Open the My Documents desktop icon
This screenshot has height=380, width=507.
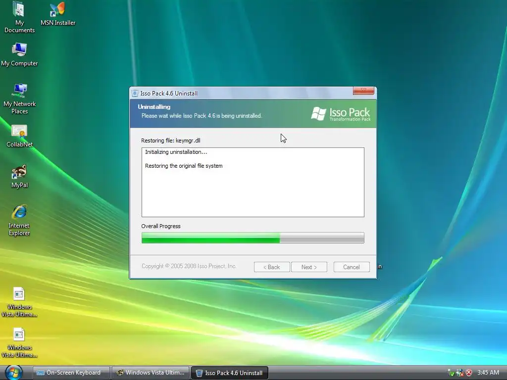point(19,17)
